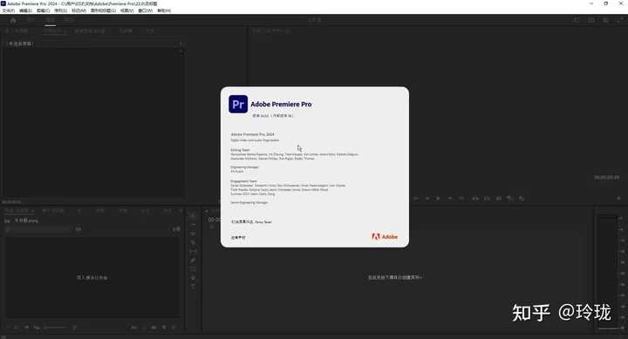628x339 pixels.
Task: Click the Find icon in the Project panel footer
Action: point(143,328)
